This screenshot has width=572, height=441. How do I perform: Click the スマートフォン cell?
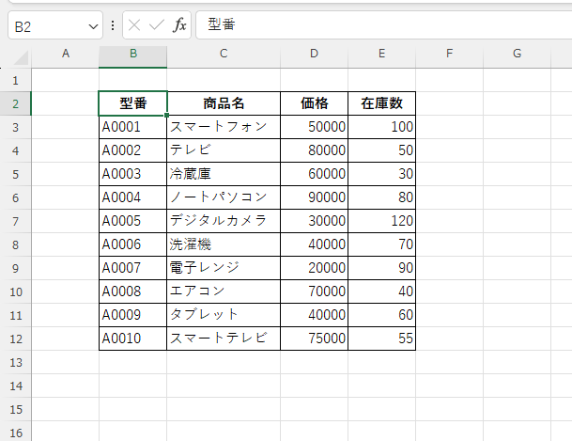[x=224, y=127]
